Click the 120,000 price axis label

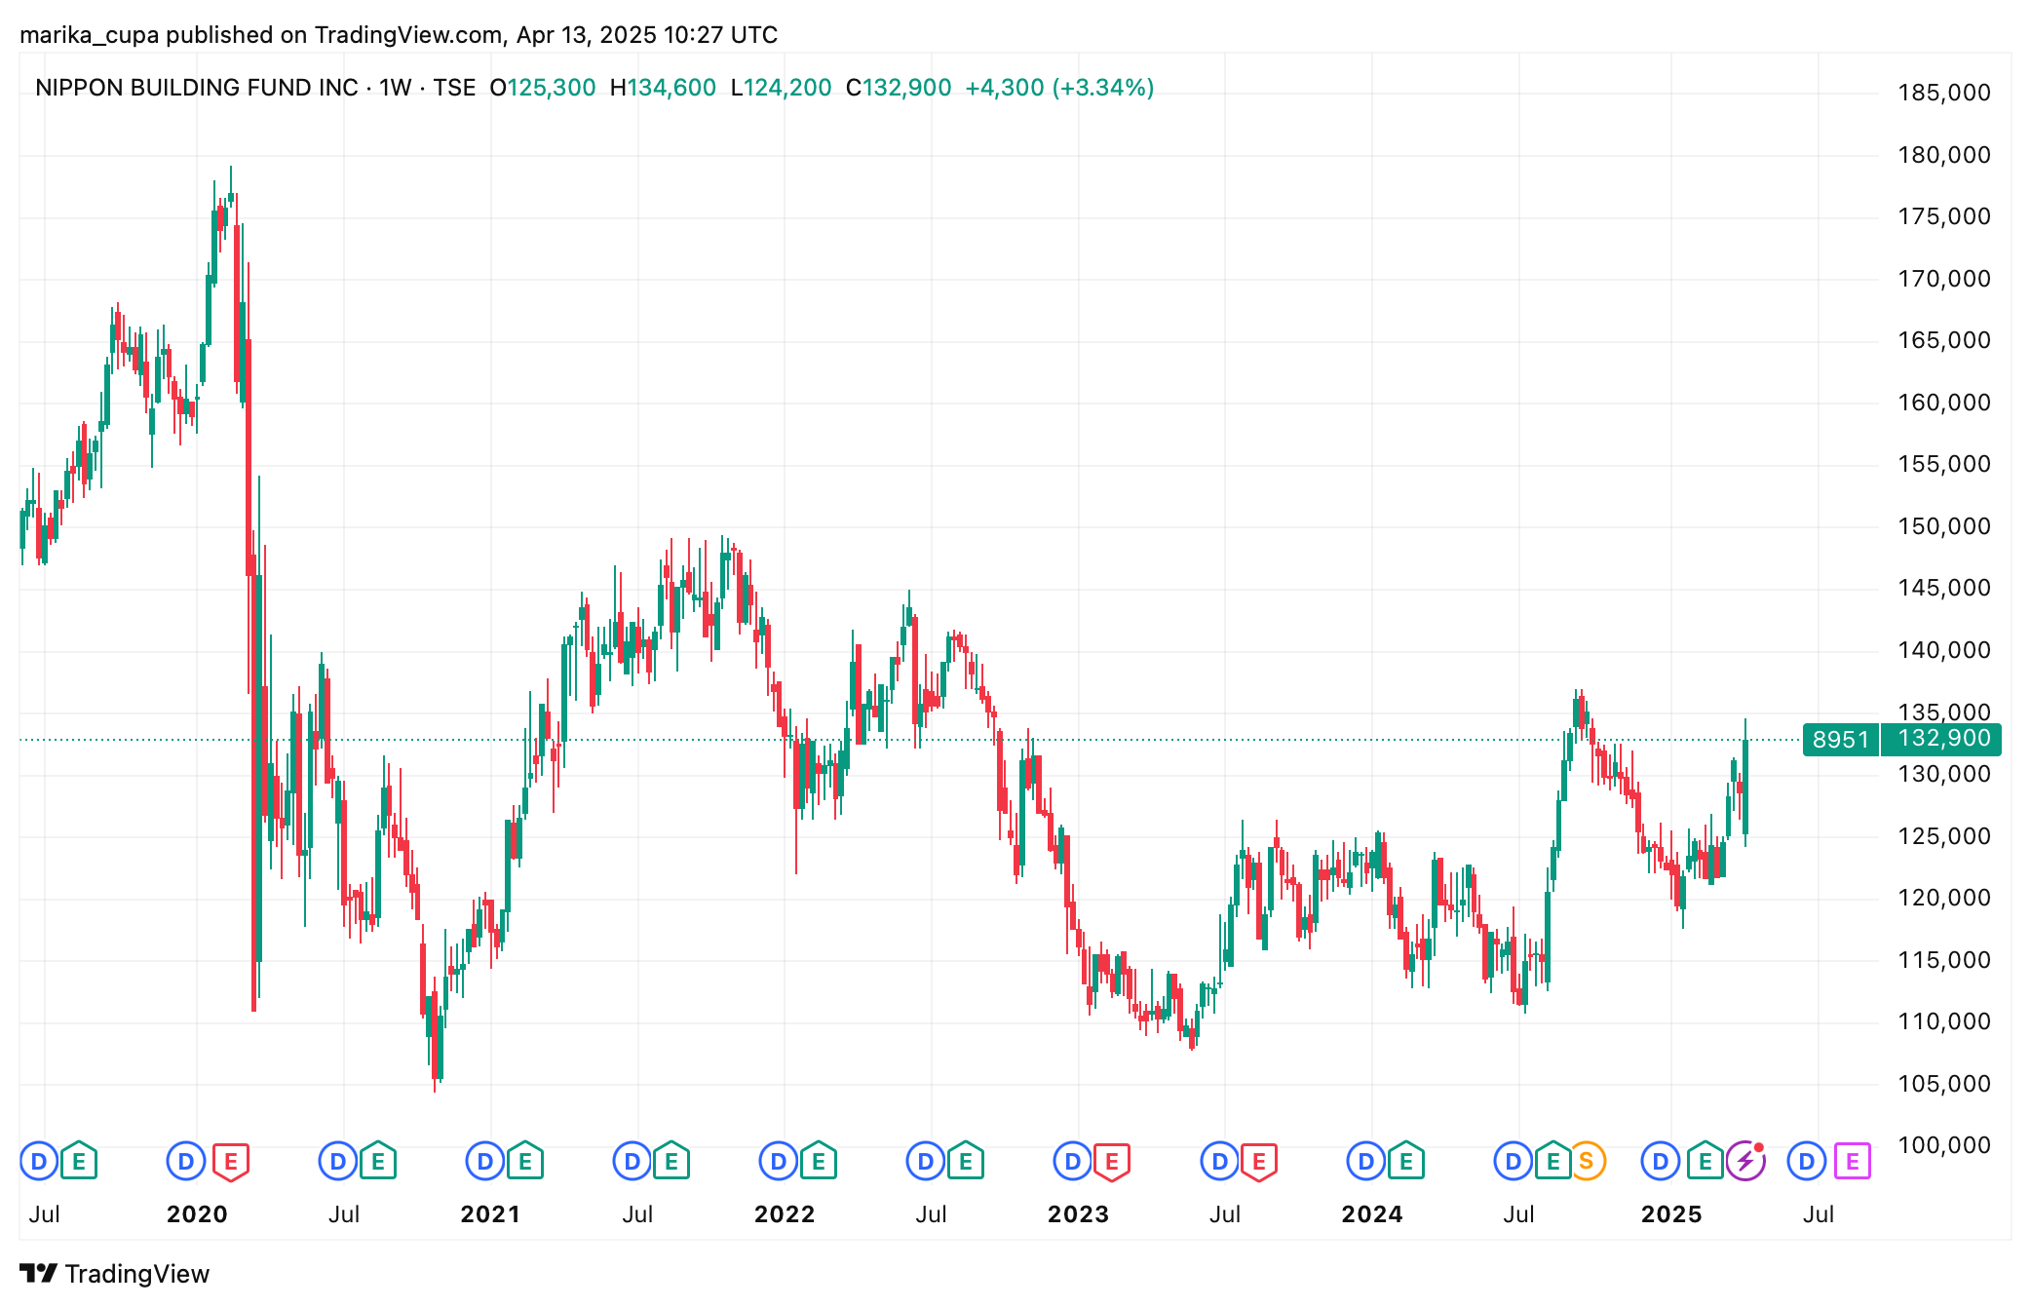click(1944, 898)
